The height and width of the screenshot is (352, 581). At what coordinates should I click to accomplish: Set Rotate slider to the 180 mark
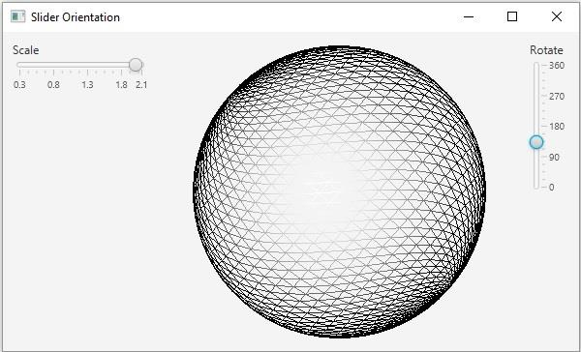(x=536, y=127)
